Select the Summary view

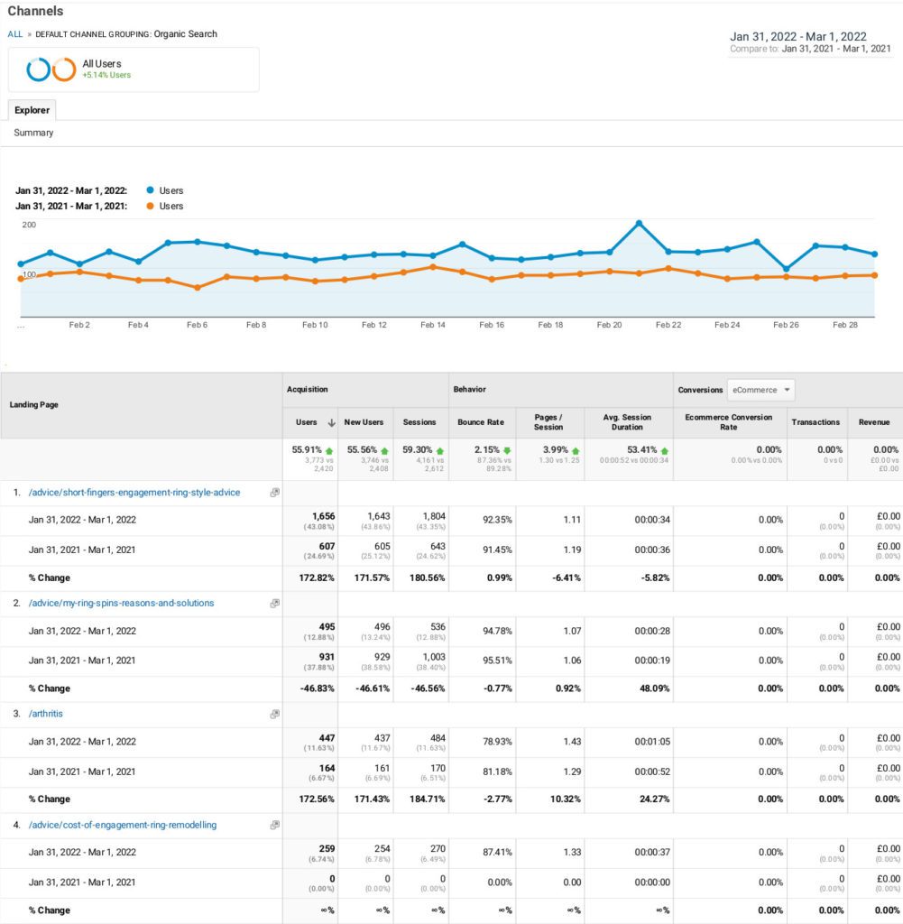(x=32, y=132)
